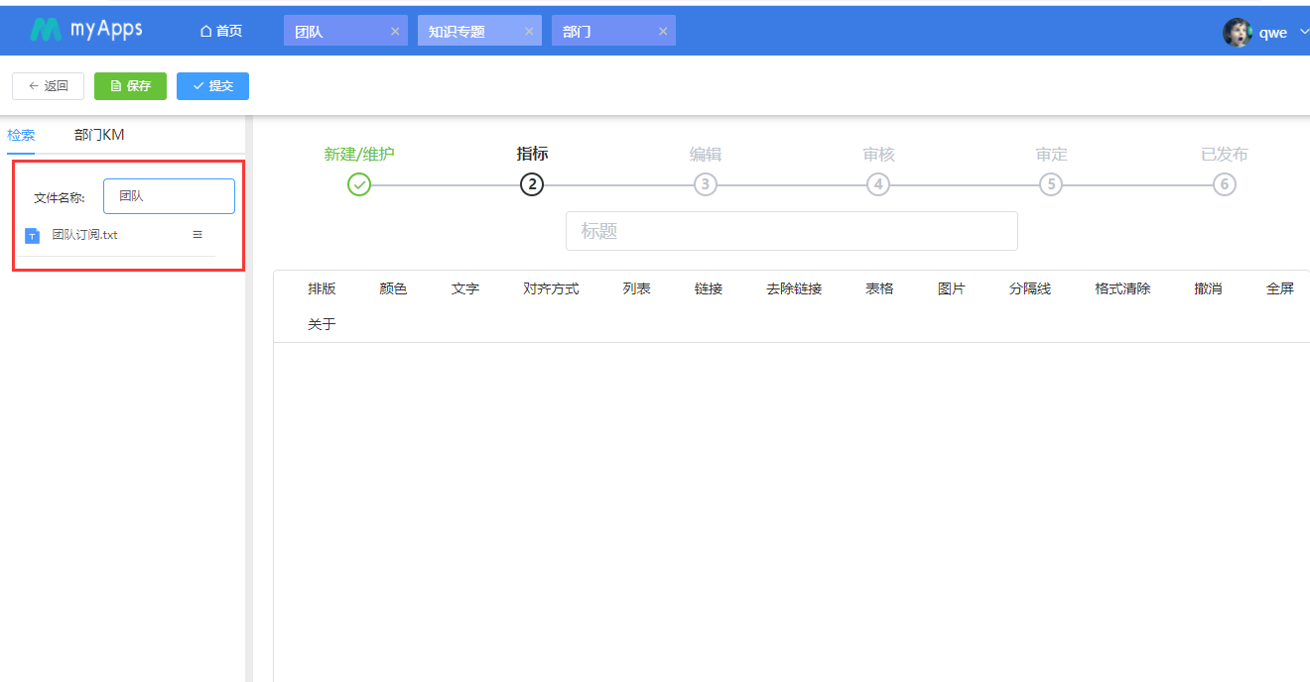Viewport: 1310px width, 682px height.
Task: Click the green 保存 button
Action: click(130, 86)
